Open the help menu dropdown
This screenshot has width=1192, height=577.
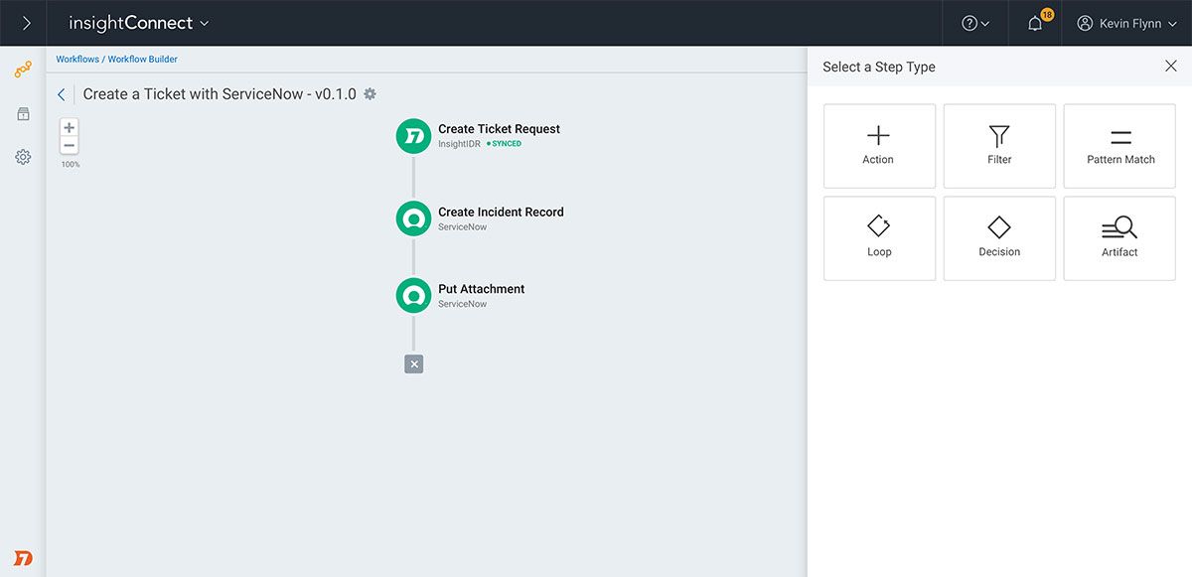[975, 23]
